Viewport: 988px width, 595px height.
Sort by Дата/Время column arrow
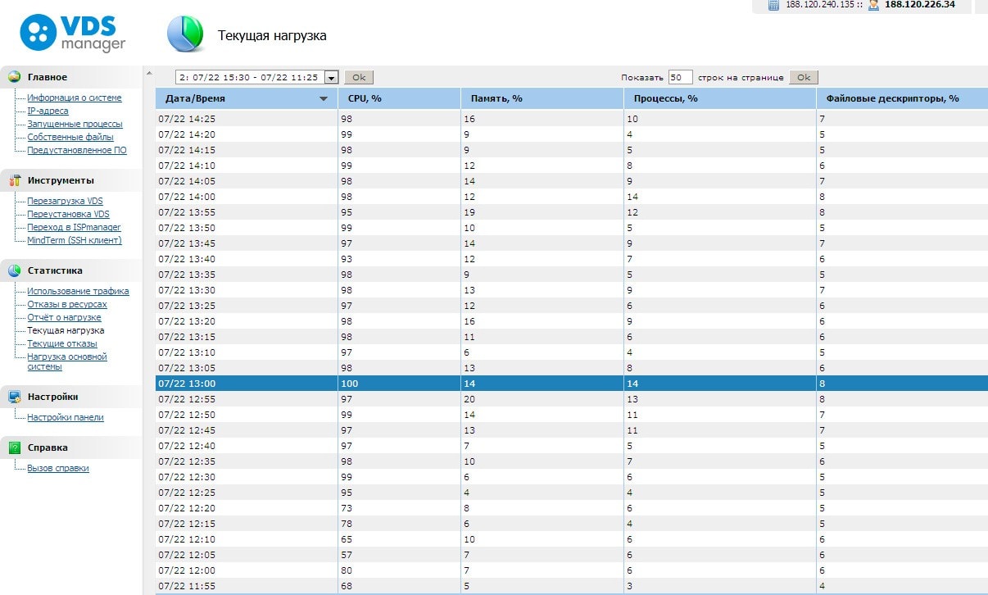click(x=324, y=99)
